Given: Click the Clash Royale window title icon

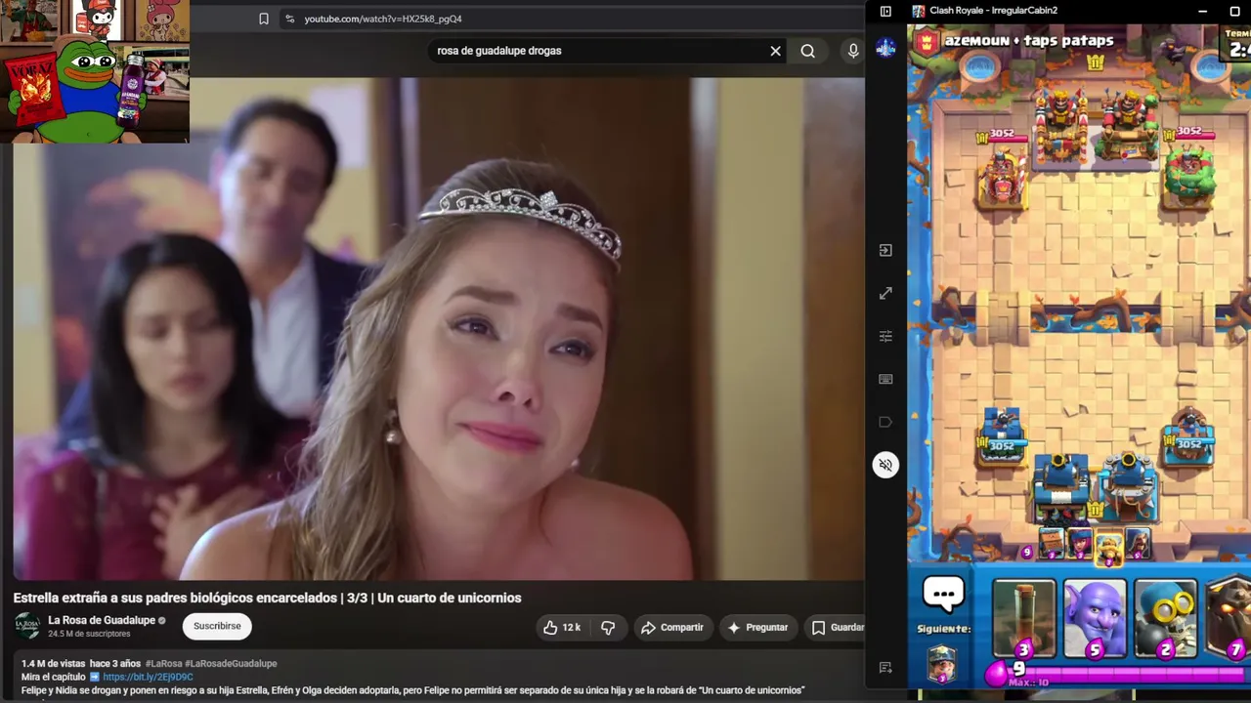Looking at the screenshot, I should click(919, 11).
